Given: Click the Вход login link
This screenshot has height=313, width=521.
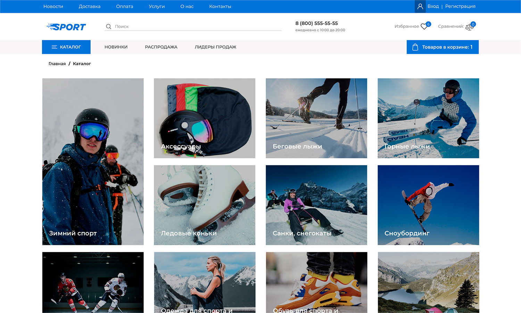Looking at the screenshot, I should (433, 6).
